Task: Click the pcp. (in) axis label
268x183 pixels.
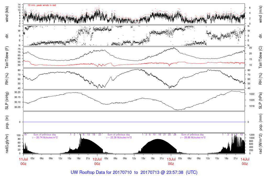Action: (7, 122)
